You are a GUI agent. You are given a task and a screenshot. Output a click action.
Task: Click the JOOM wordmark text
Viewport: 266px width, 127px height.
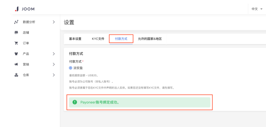pyautogui.click(x=28, y=9)
